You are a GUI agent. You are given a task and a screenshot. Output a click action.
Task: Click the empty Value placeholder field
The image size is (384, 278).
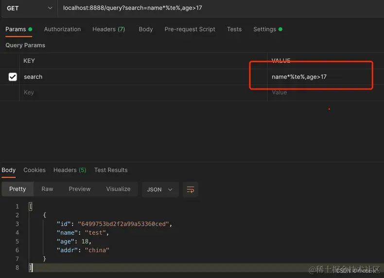tap(326, 92)
